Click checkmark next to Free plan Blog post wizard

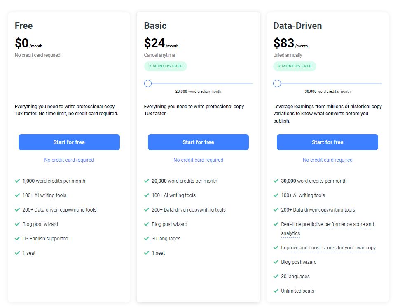[x=17, y=224]
